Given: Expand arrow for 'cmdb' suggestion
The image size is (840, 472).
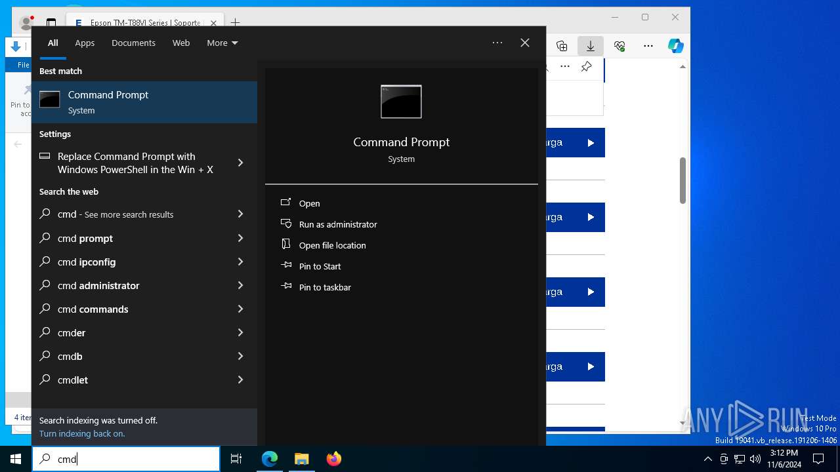Looking at the screenshot, I should (240, 355).
